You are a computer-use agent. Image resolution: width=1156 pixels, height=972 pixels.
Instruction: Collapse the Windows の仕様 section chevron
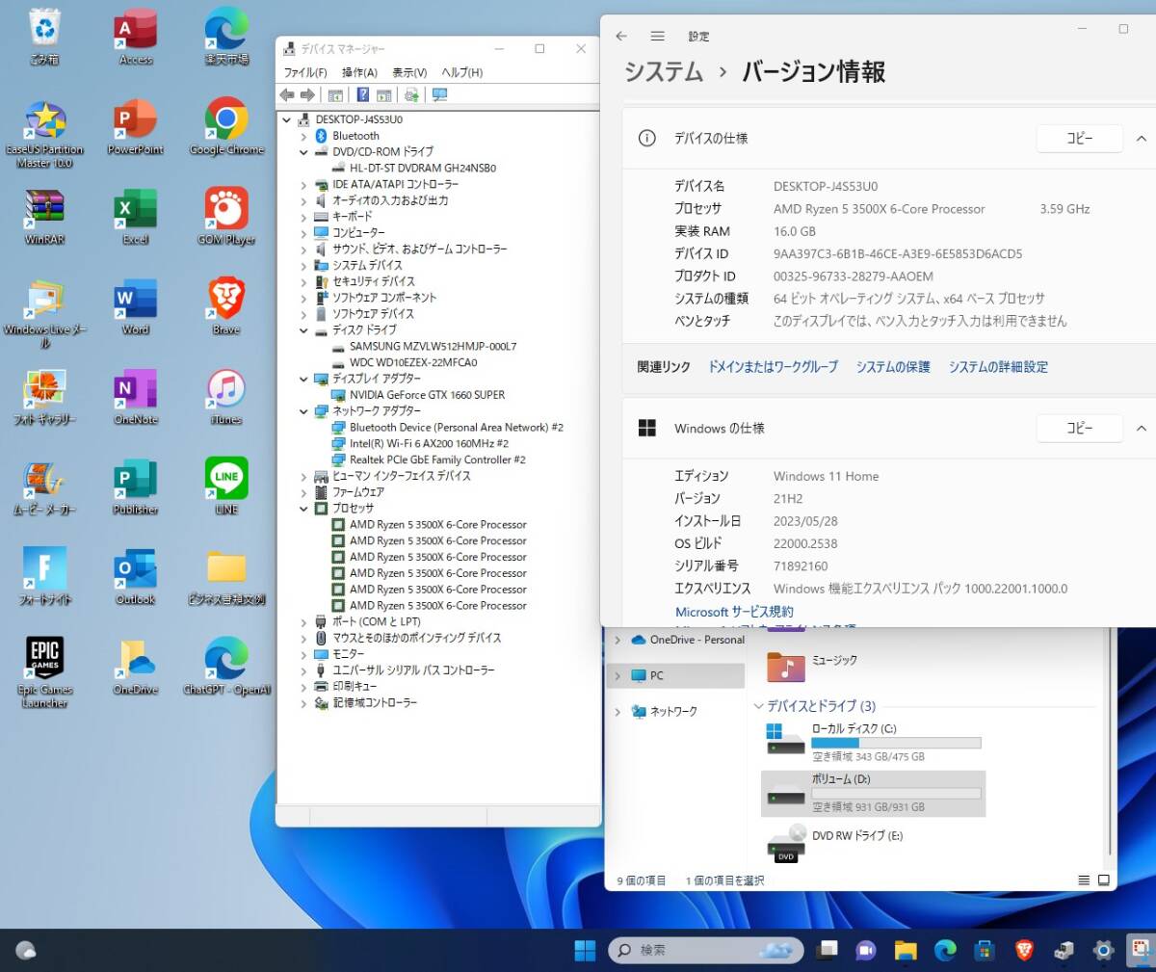[1141, 429]
